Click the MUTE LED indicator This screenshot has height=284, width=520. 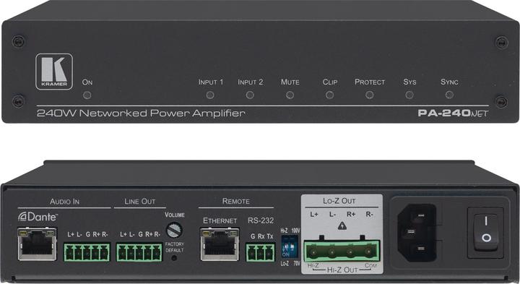click(290, 95)
